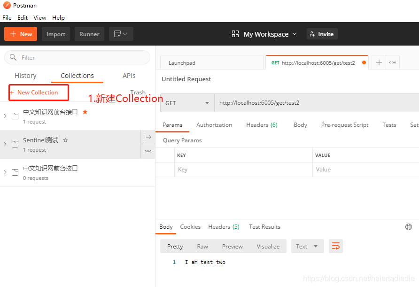Switch to the Headers (6) tab
The image size is (419, 287).
pyautogui.click(x=262, y=125)
